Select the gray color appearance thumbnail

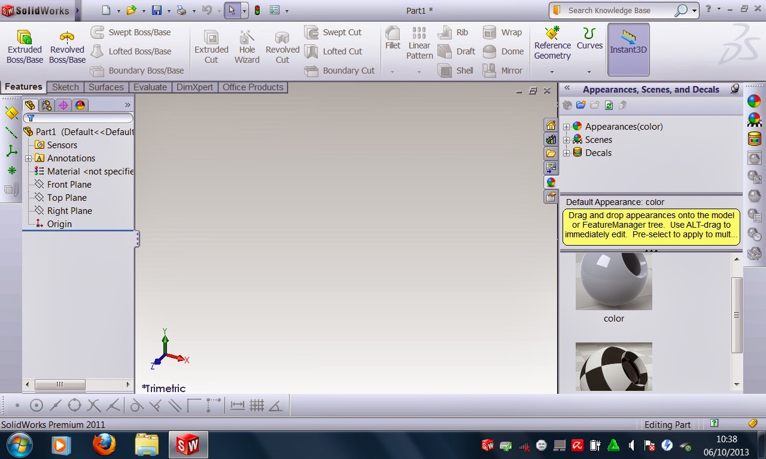pyautogui.click(x=613, y=281)
